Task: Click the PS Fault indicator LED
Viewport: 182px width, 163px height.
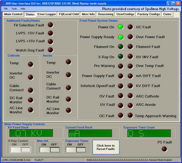Action: point(164,149)
